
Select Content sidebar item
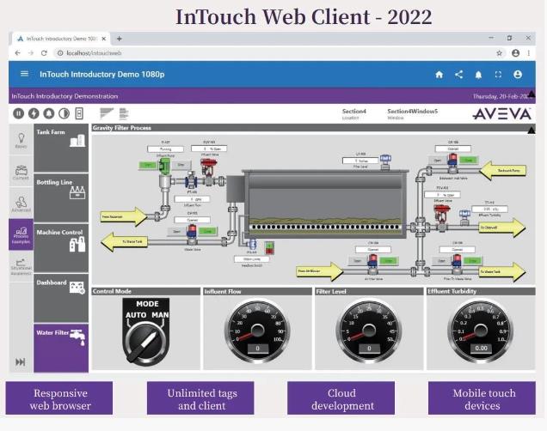tap(21, 172)
